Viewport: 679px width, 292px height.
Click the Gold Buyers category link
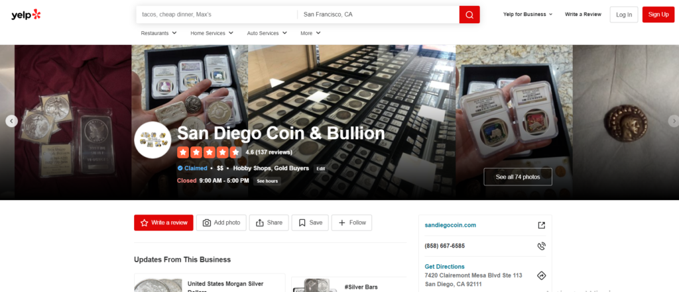pos(292,168)
